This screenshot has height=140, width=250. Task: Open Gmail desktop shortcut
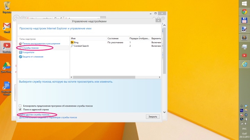[x=7, y=27]
